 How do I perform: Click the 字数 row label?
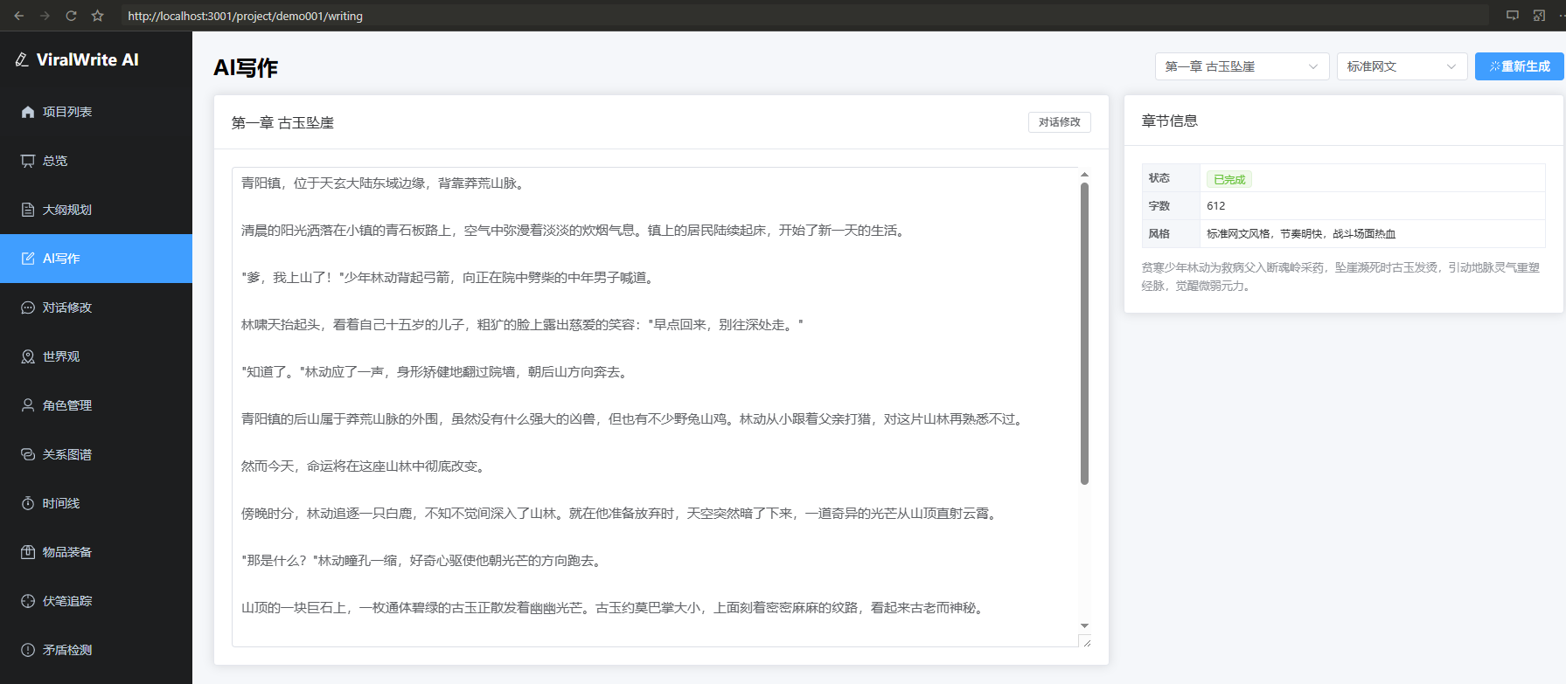[1159, 206]
